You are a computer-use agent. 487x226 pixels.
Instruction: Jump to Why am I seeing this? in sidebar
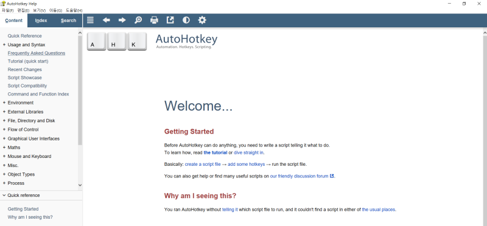pos(30,217)
